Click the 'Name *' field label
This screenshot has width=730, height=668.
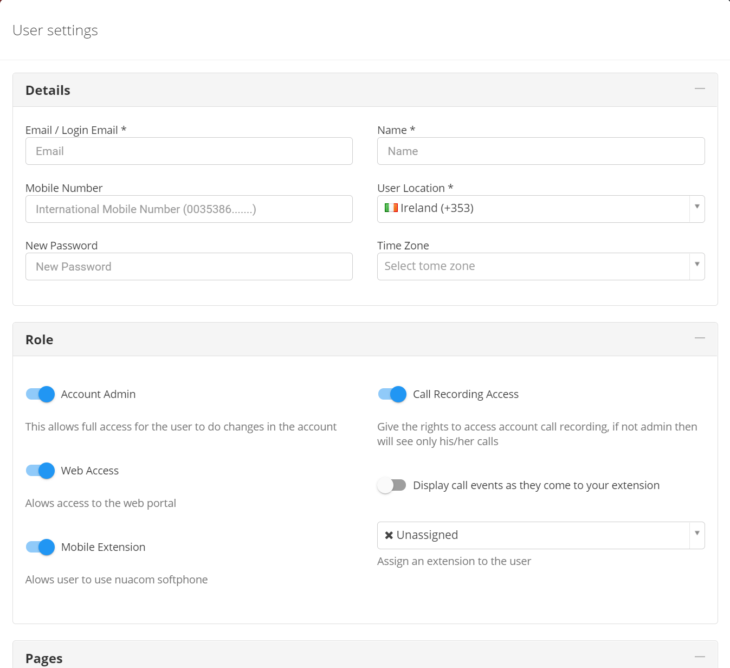click(396, 130)
